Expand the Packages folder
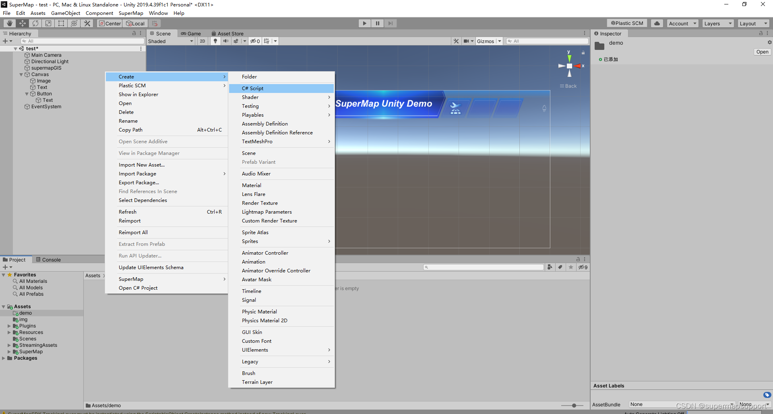The image size is (773, 414). [x=4, y=358]
